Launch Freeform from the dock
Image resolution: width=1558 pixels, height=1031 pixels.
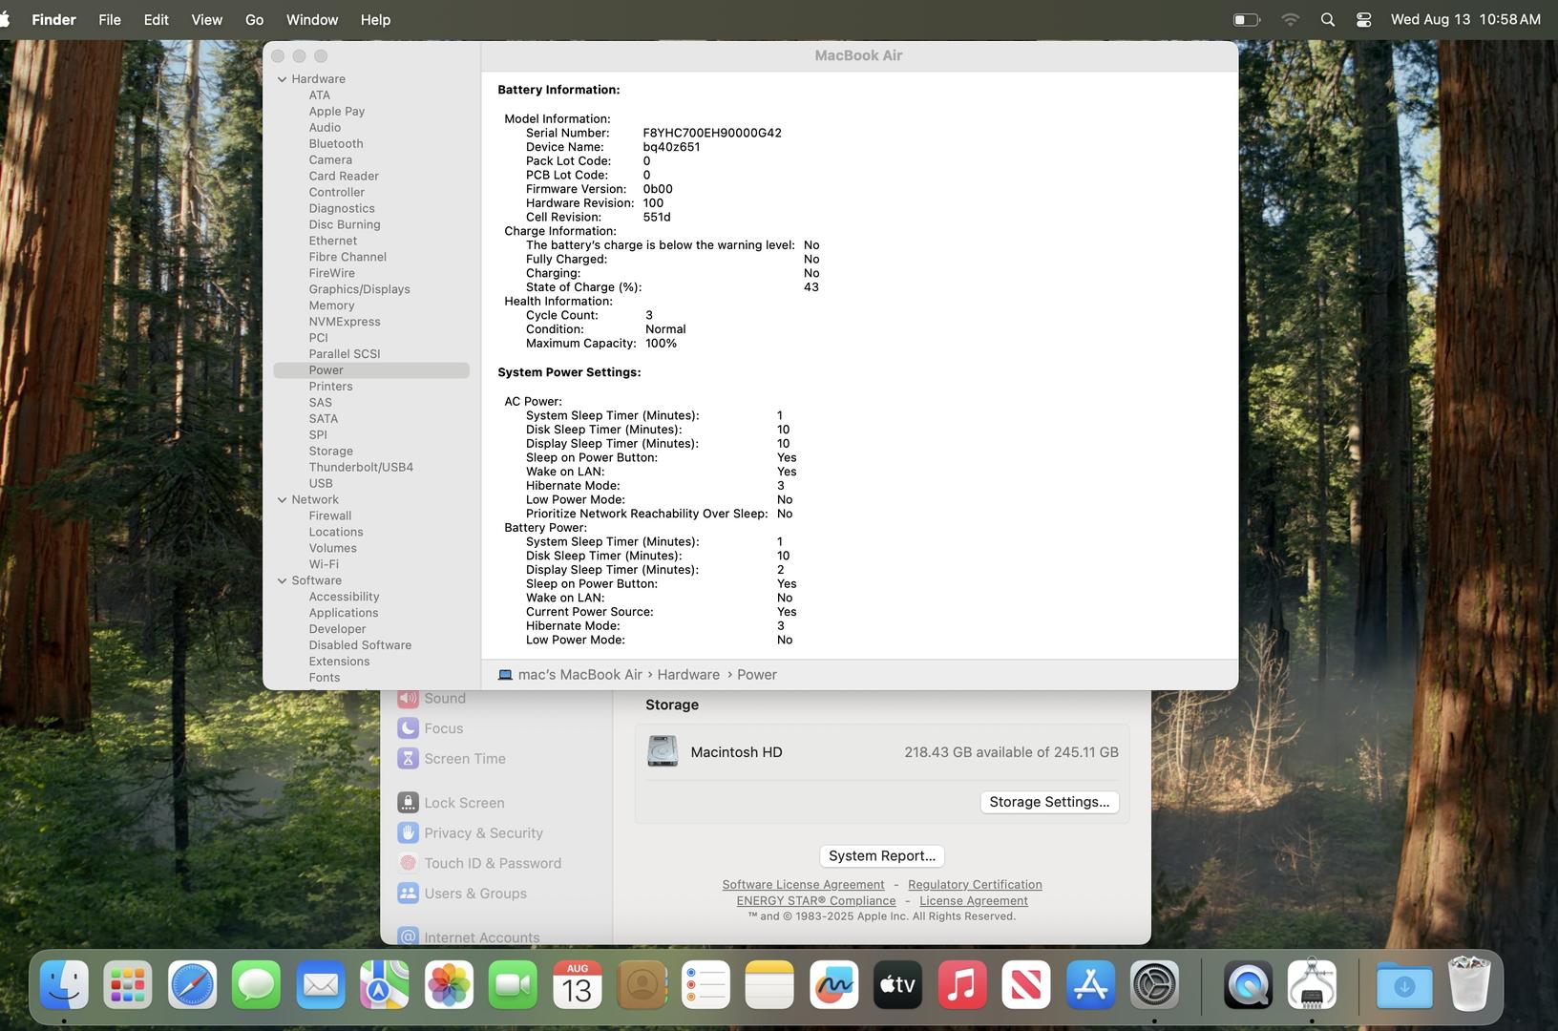(x=834, y=984)
